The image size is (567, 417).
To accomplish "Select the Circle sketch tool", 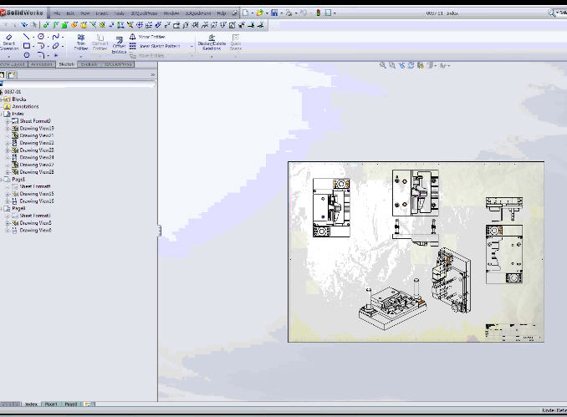I will tap(41, 37).
